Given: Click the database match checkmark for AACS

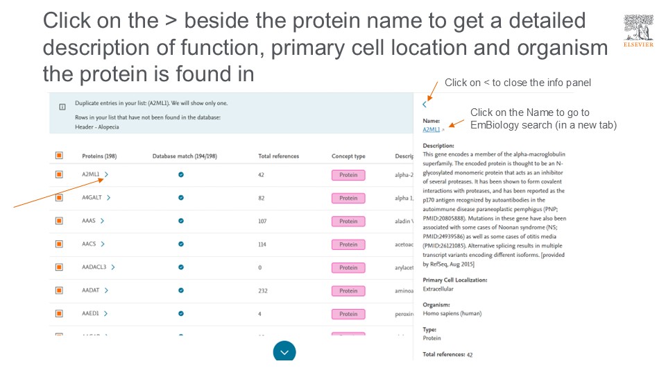Looking at the screenshot, I should [181, 244].
